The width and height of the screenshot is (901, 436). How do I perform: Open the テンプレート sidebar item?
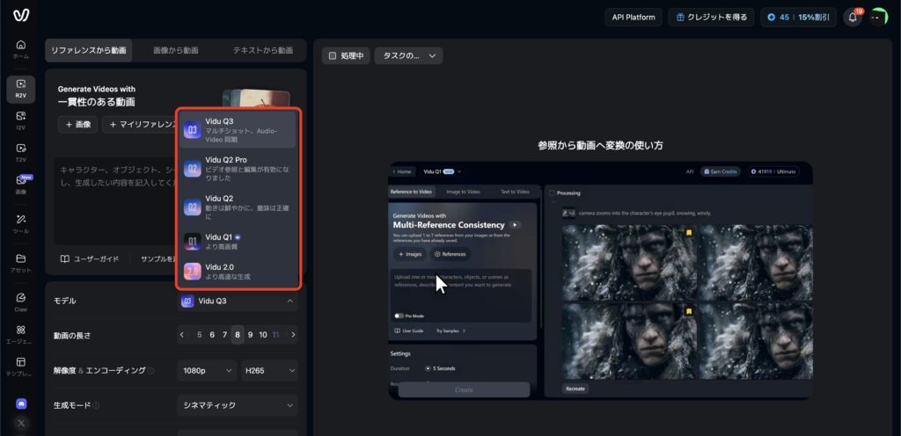(x=21, y=367)
